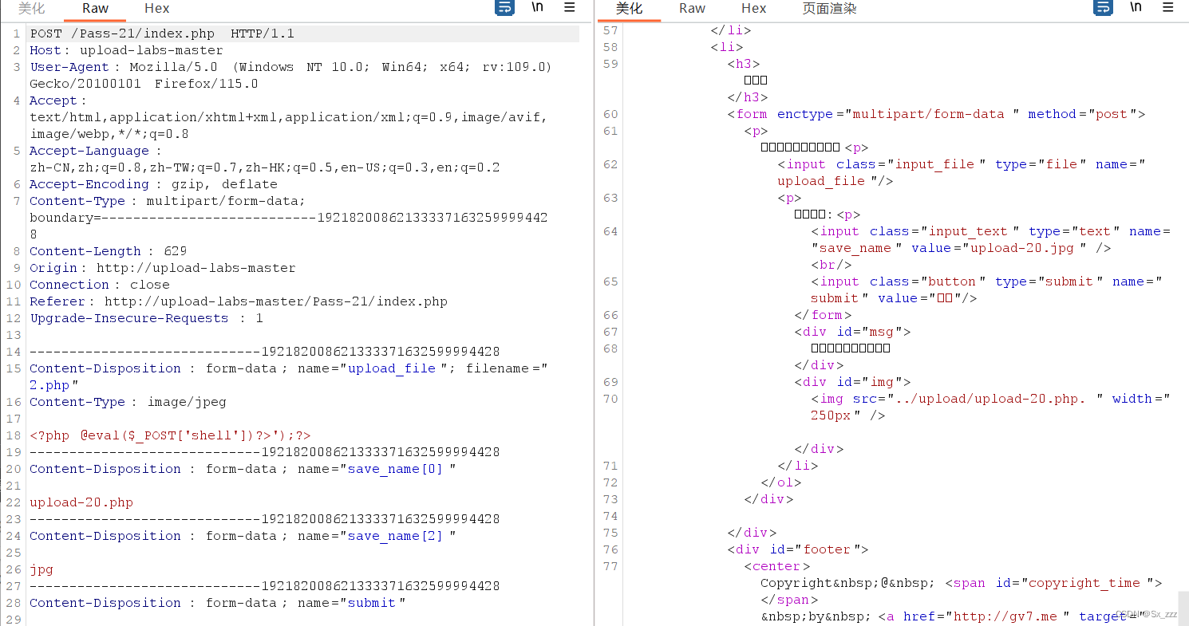The image size is (1189, 626).
Task: Click upload-20.php value on request line 22
Action: point(81,502)
